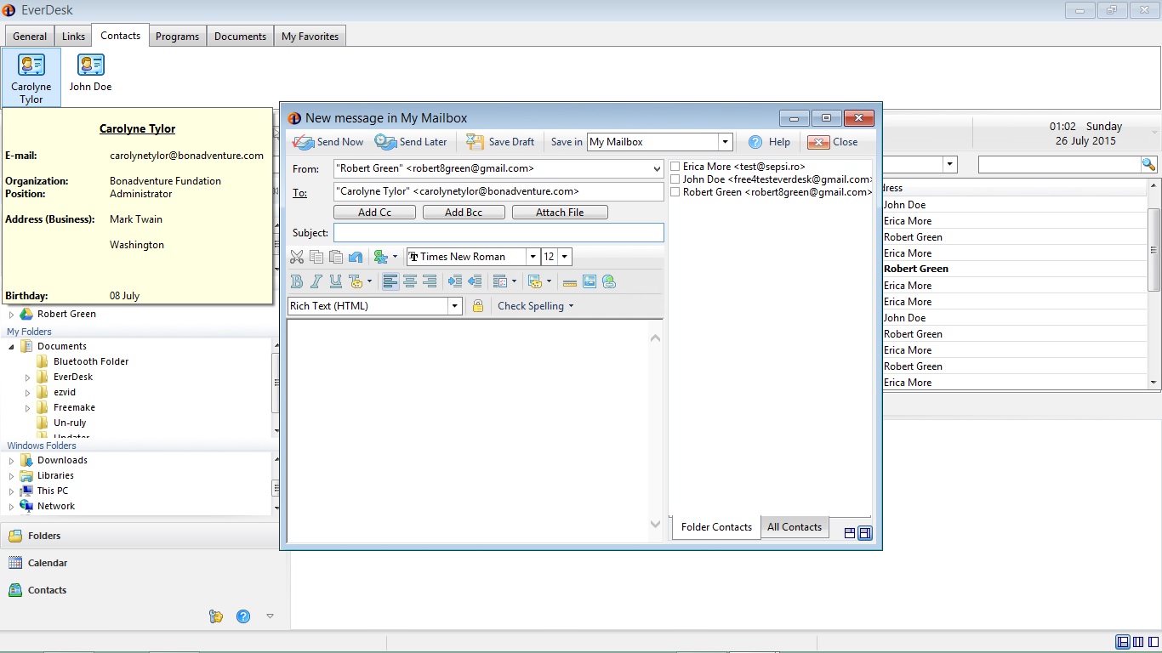Click the Undo arrow icon
This screenshot has height=653, width=1162.
click(x=355, y=256)
